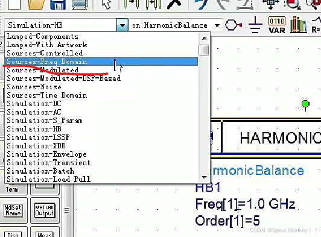Click the Save floppy disk icon
321x237 pixels.
click(x=58, y=4)
